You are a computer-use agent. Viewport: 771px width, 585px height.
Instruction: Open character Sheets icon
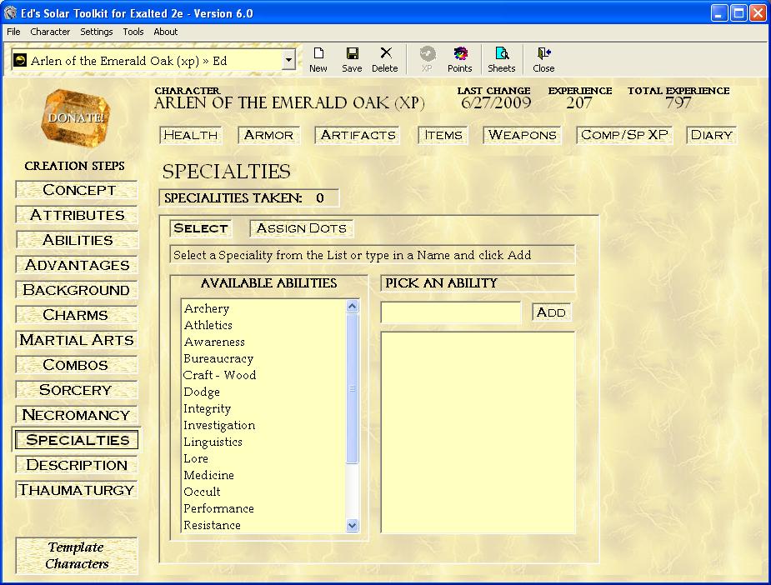point(502,59)
